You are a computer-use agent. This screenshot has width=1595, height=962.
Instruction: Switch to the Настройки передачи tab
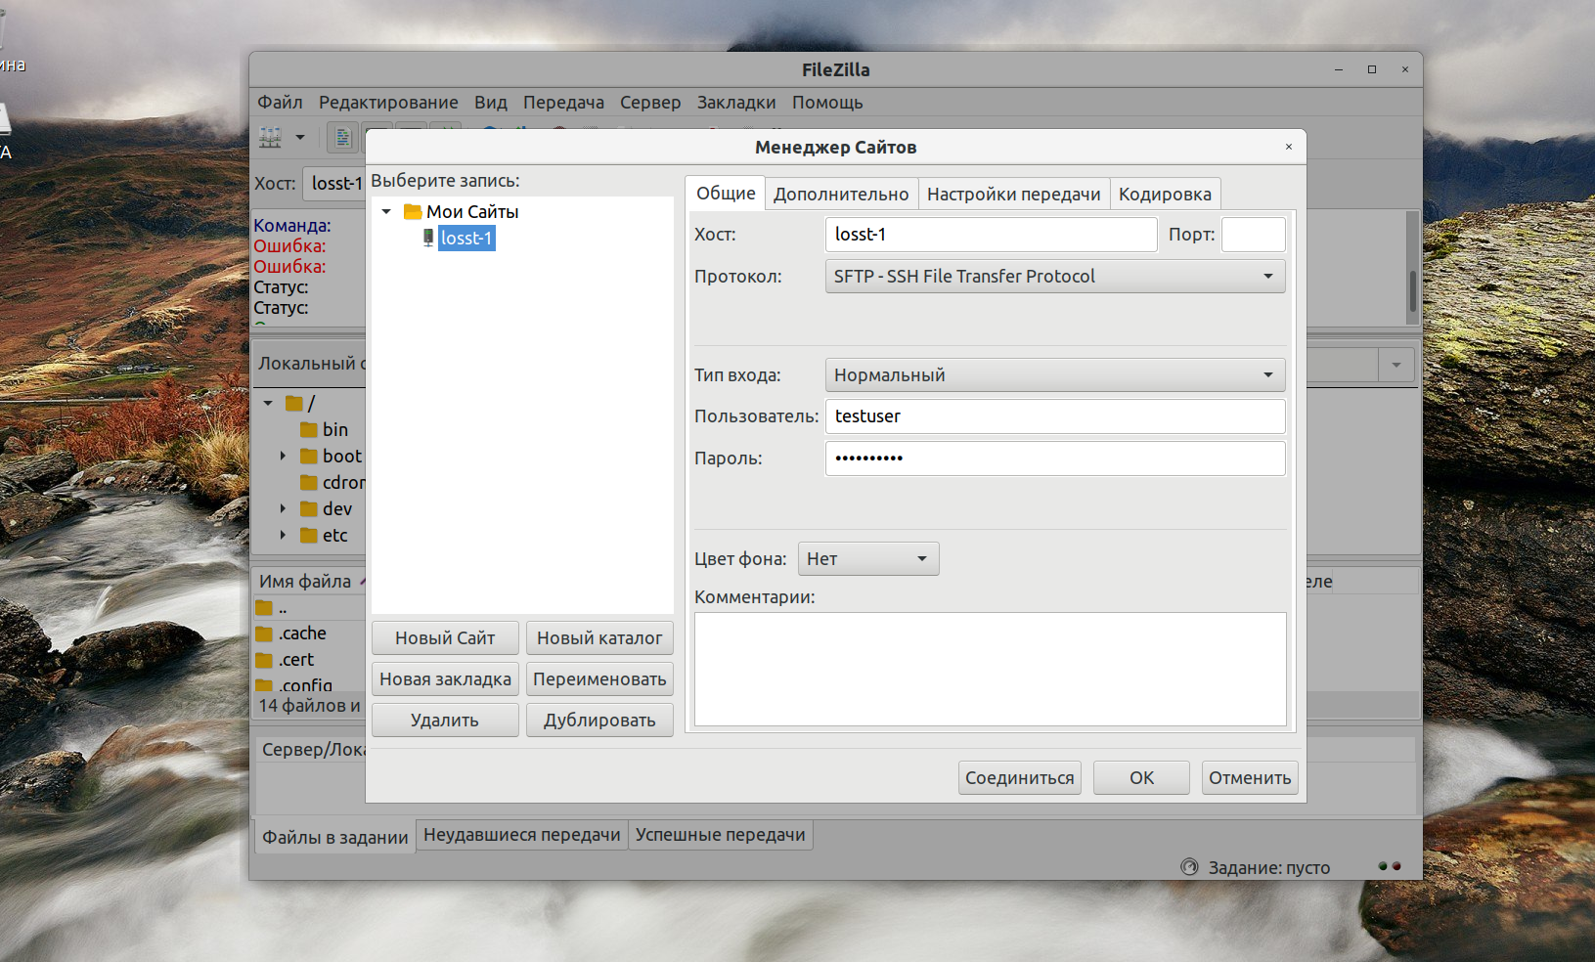1014,194
